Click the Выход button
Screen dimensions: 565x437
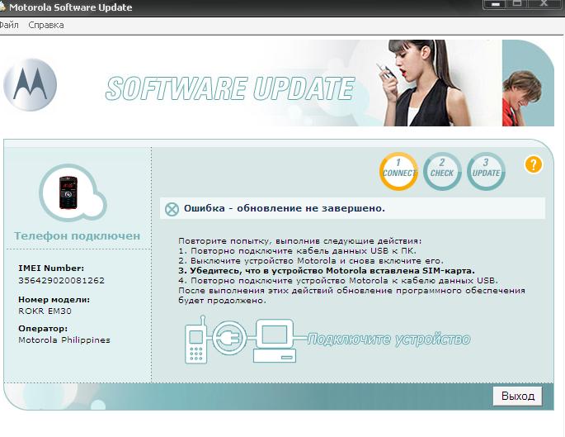click(x=517, y=396)
